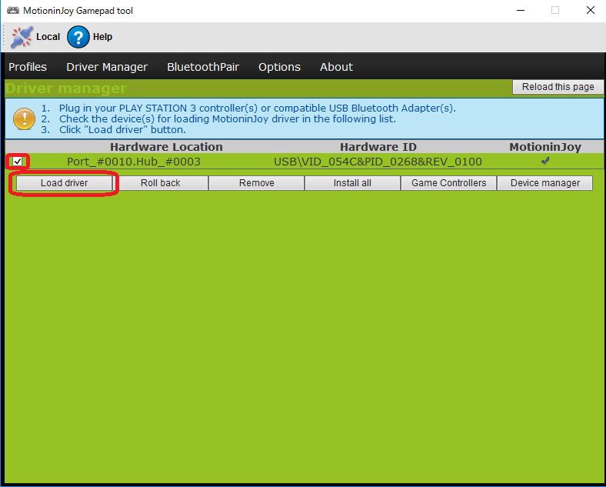Click the Driver manager page heading
This screenshot has height=487, width=606.
coord(66,88)
